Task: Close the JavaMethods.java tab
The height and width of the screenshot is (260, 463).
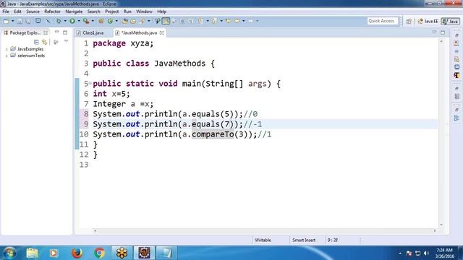Action: 161,32
